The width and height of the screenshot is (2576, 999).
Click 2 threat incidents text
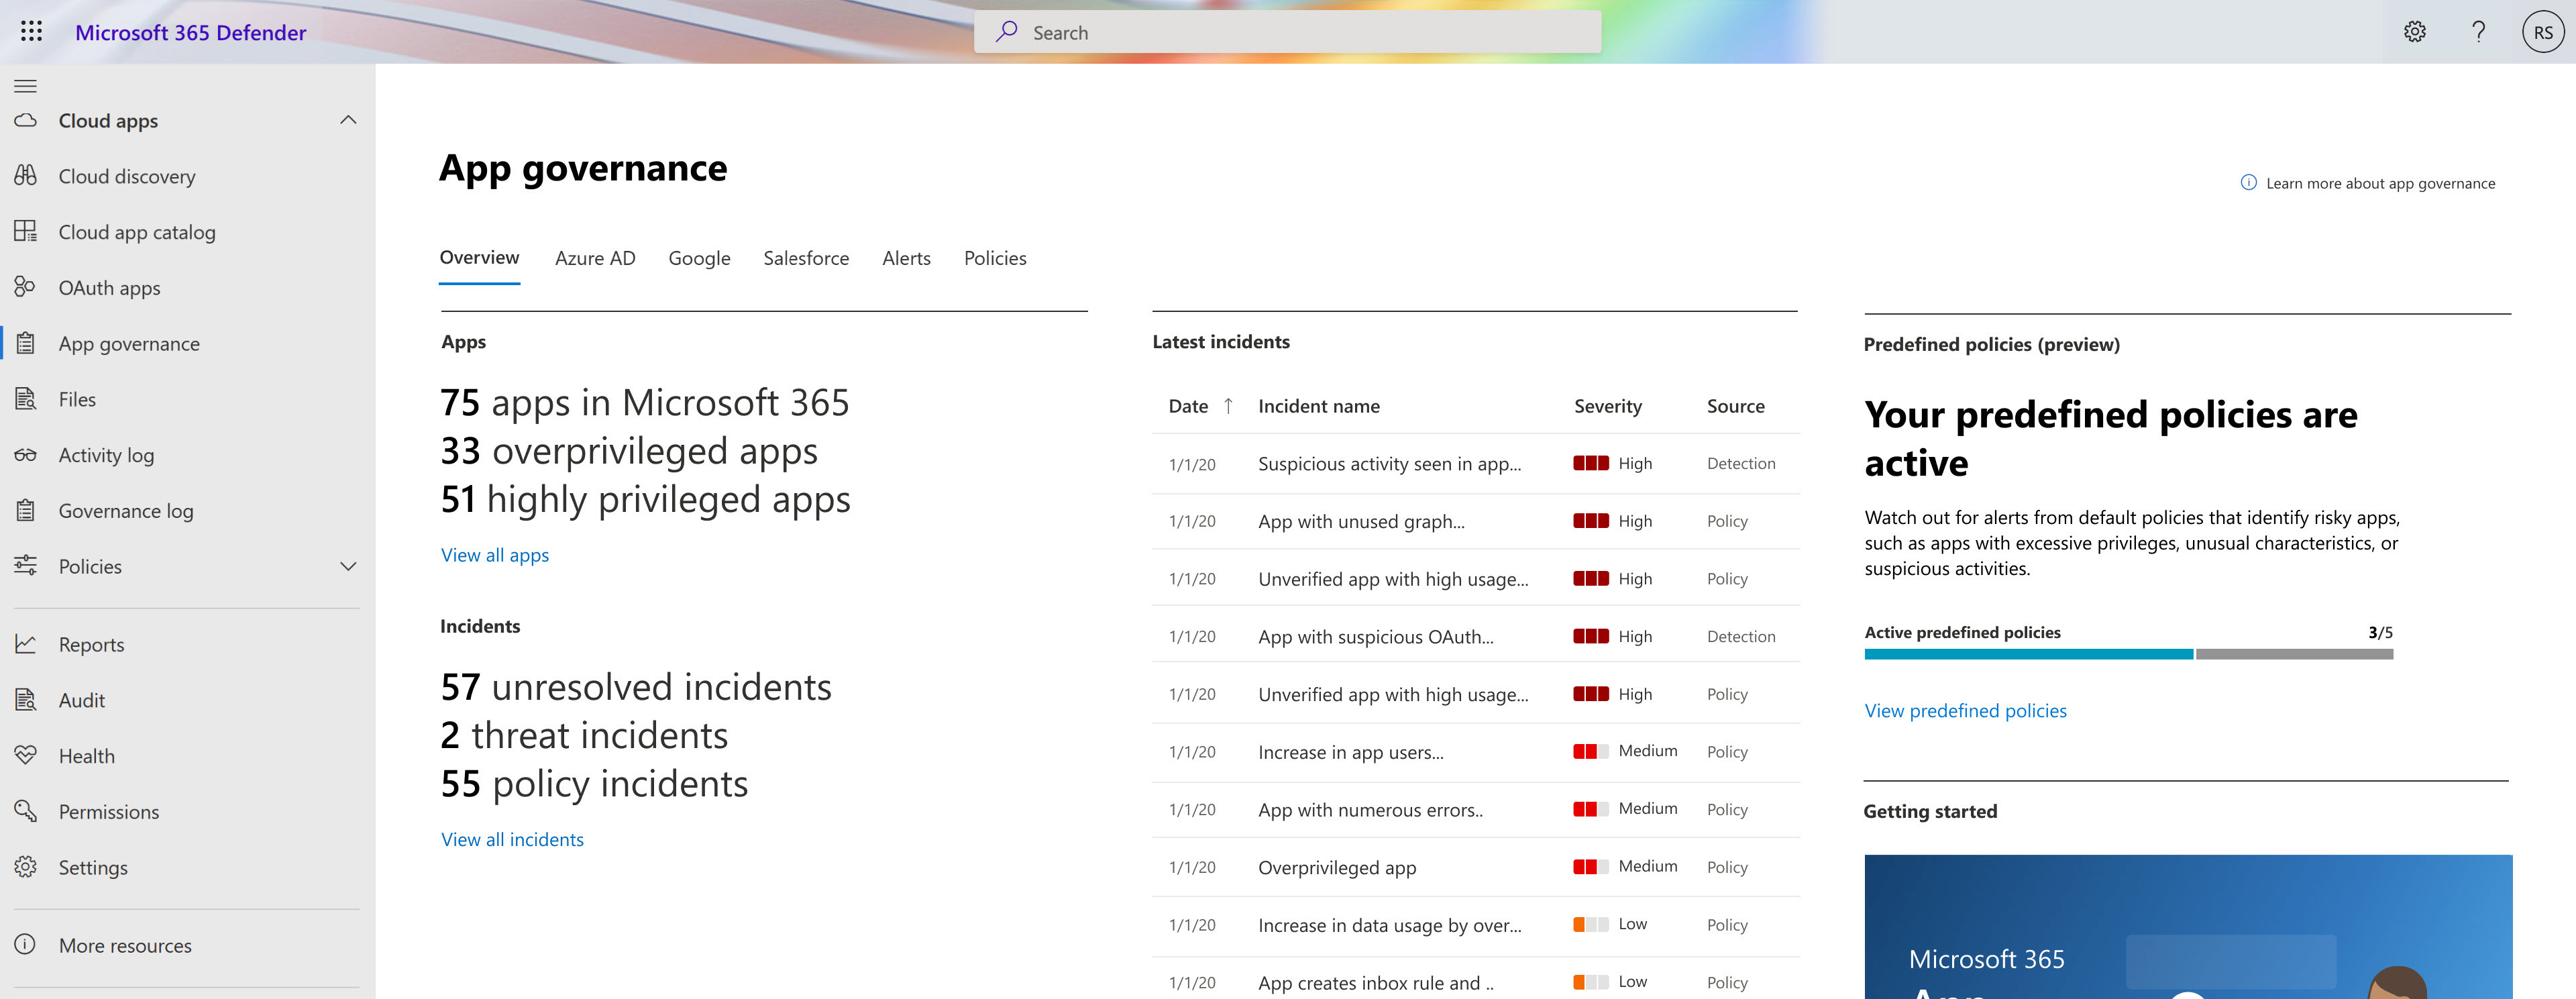(584, 735)
